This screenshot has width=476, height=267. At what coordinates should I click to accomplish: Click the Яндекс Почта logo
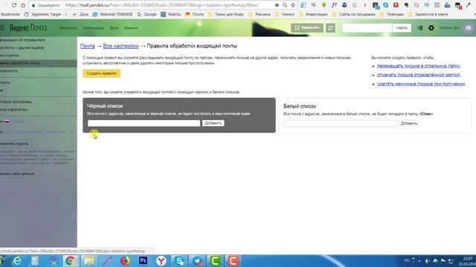[x=28, y=28]
